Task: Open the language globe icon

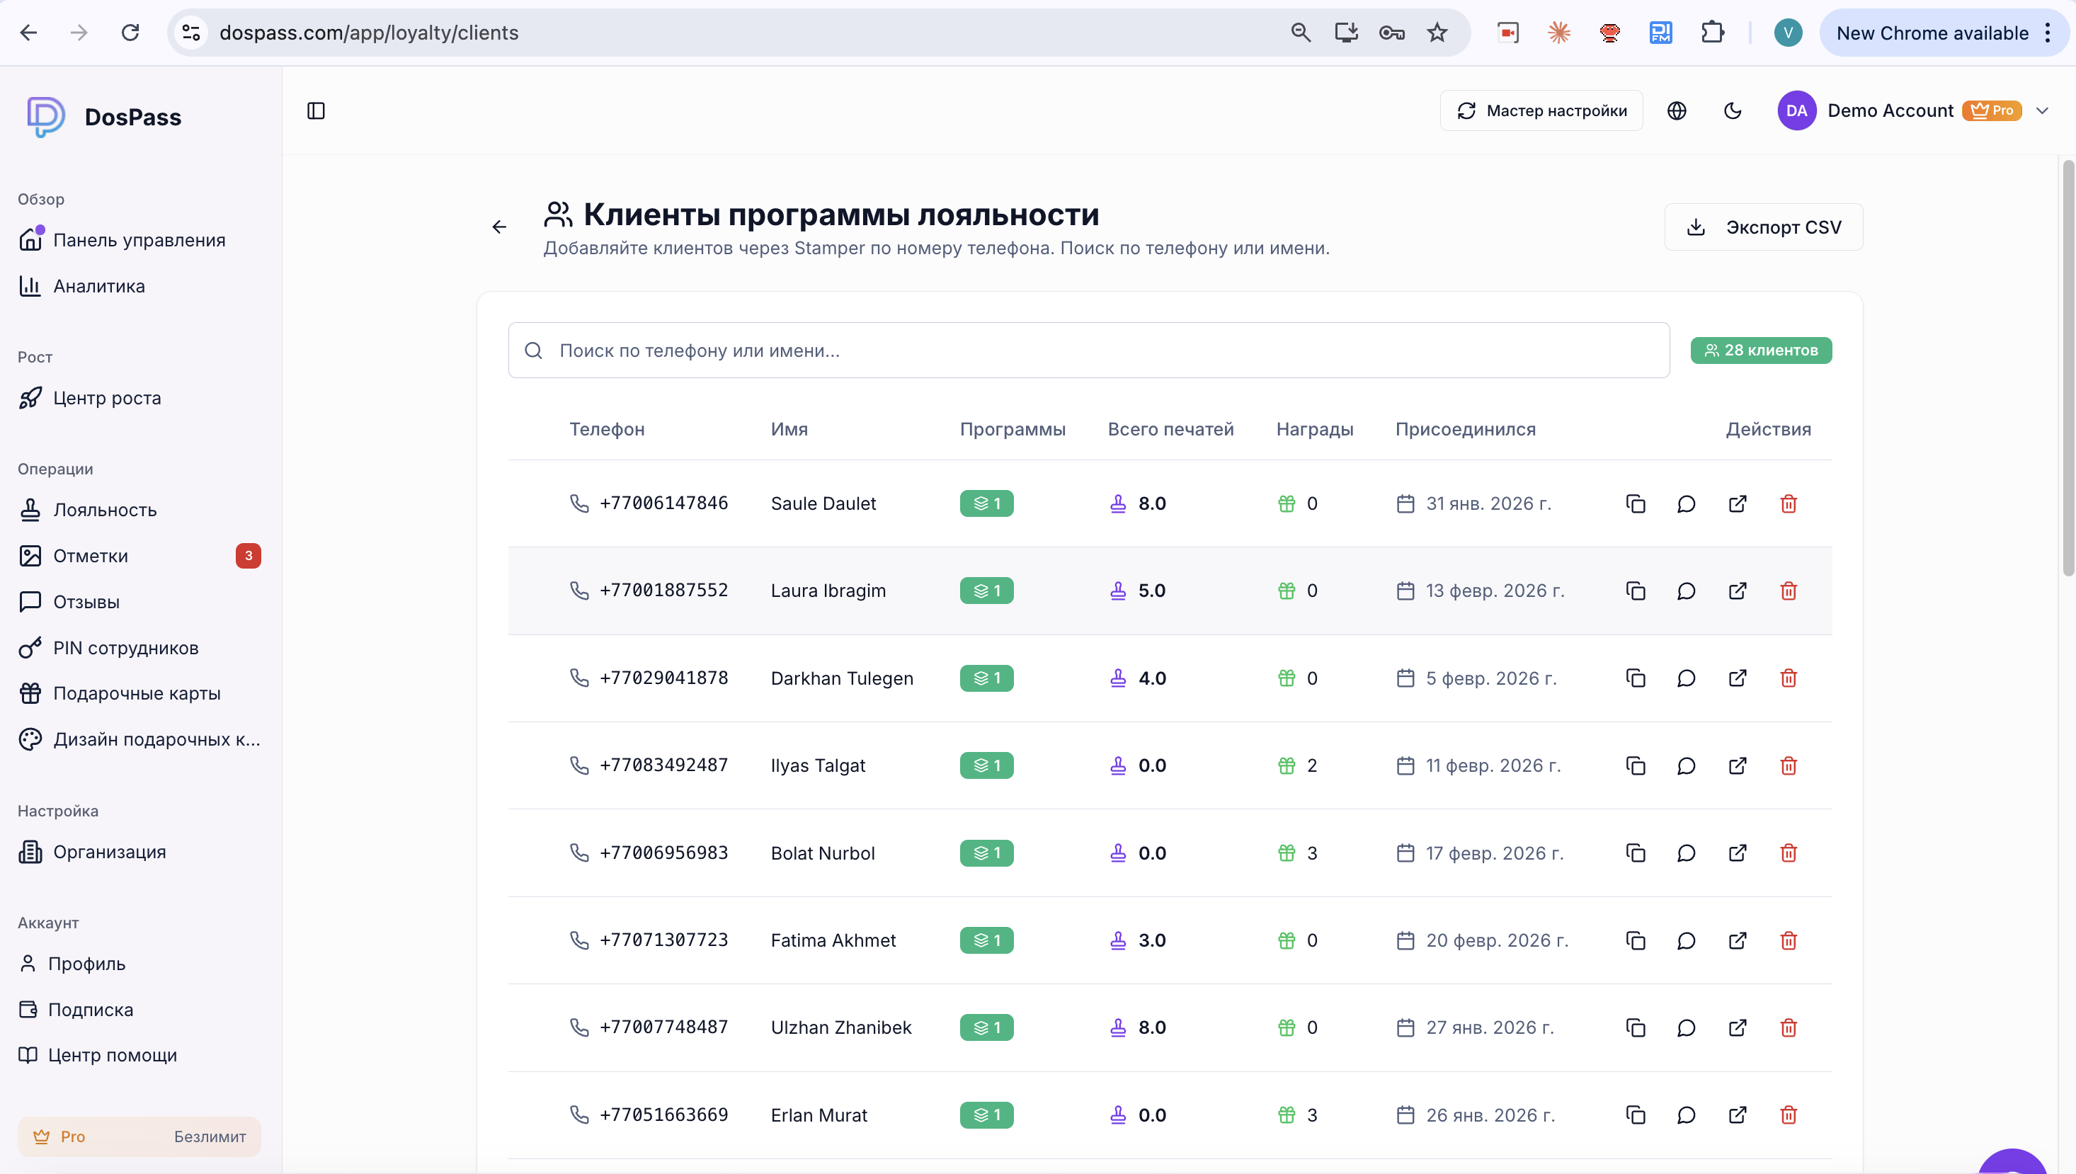Action: click(1677, 110)
